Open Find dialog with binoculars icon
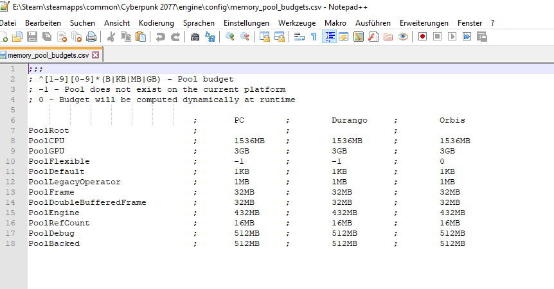The height and width of the screenshot is (289, 554). pyautogui.click(x=195, y=37)
